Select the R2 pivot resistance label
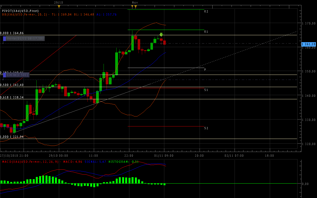Image resolution: width=317 pixels, height=198 pixels. click(206, 12)
